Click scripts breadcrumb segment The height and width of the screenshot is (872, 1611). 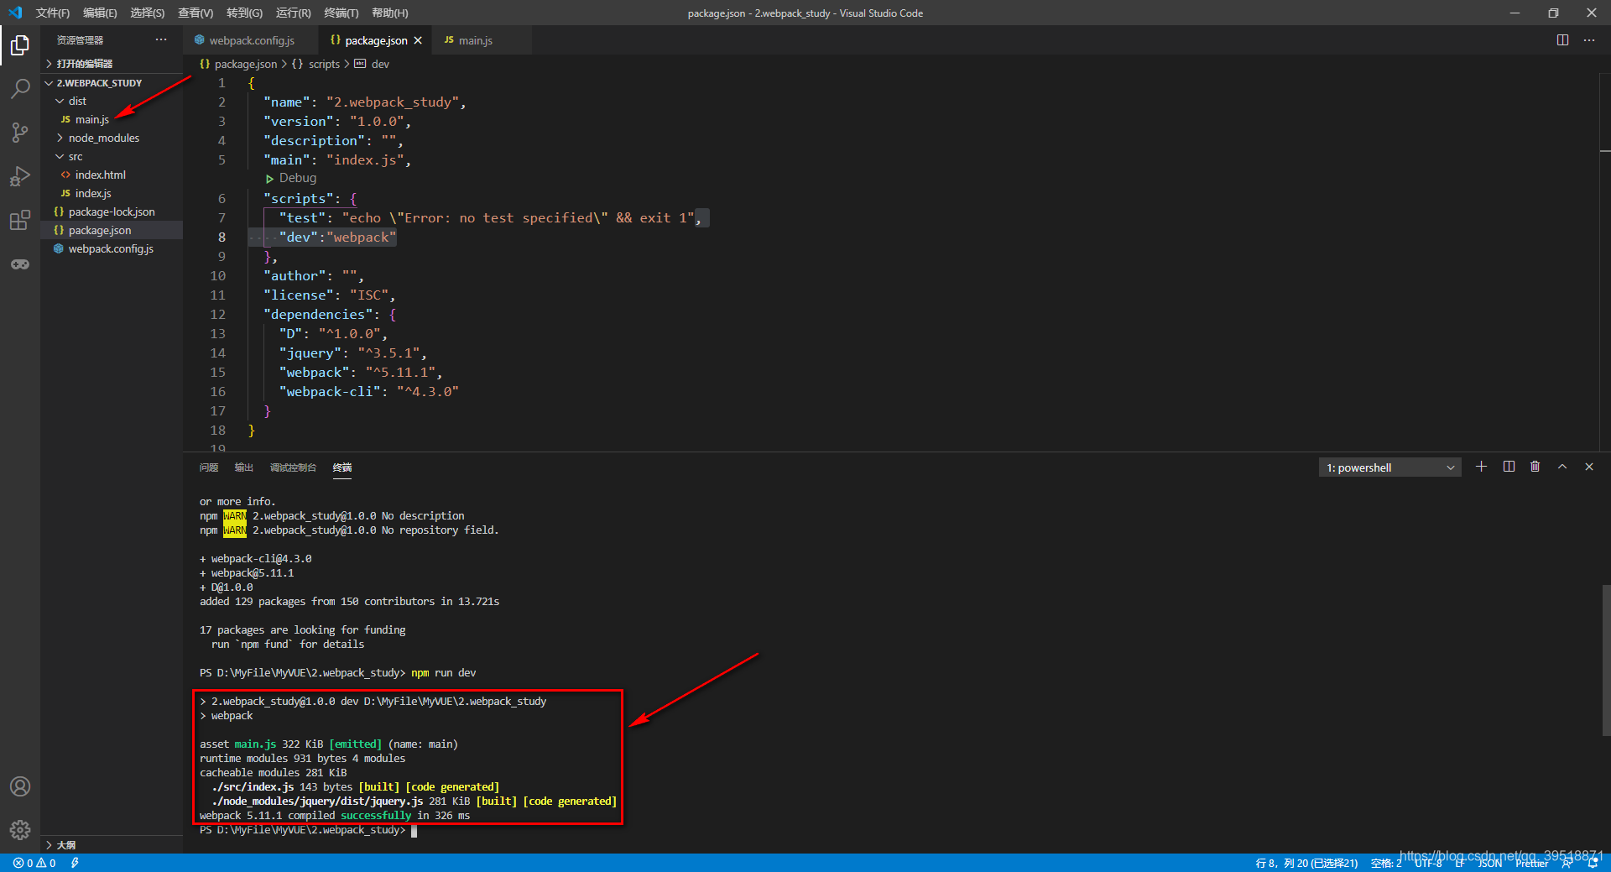pyautogui.click(x=316, y=64)
